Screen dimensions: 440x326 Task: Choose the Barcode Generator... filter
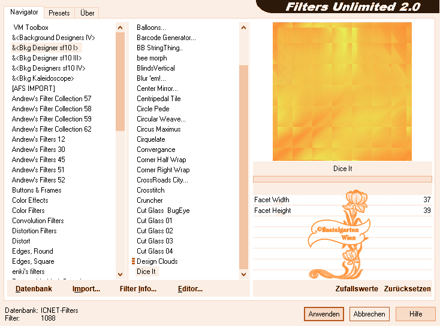166,38
